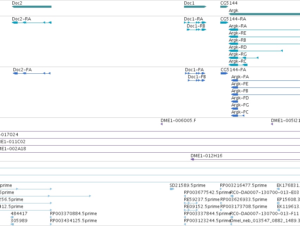The height and width of the screenshot is (226, 300).
Task: Select the Argk-RD transcript
Action: click(x=256, y=51)
